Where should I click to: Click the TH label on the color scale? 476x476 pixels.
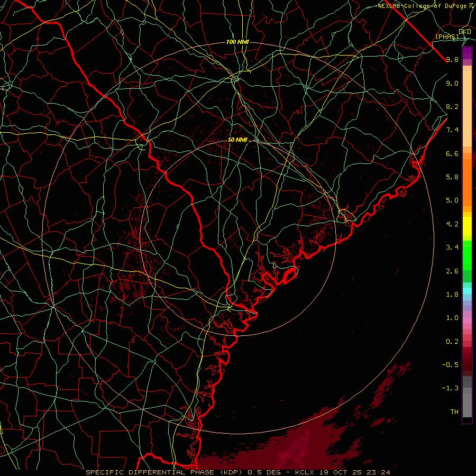(x=454, y=412)
